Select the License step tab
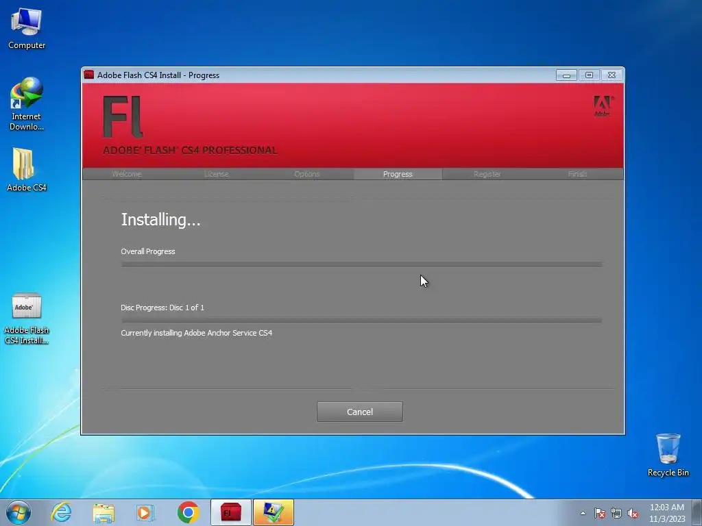702x526 pixels. coord(217,174)
